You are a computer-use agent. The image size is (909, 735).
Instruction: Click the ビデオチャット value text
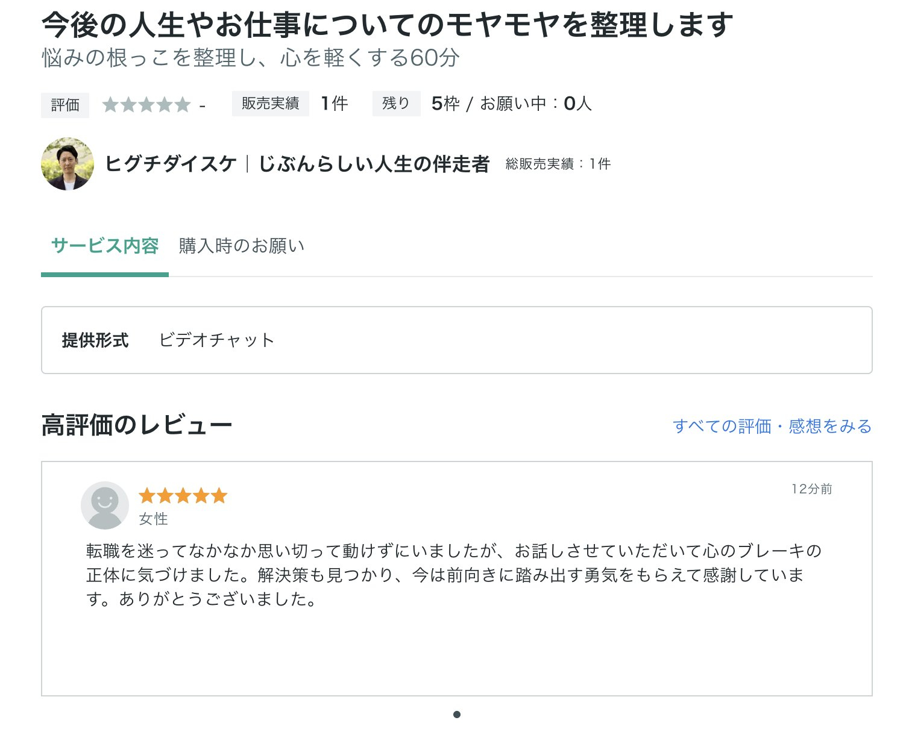pos(216,340)
